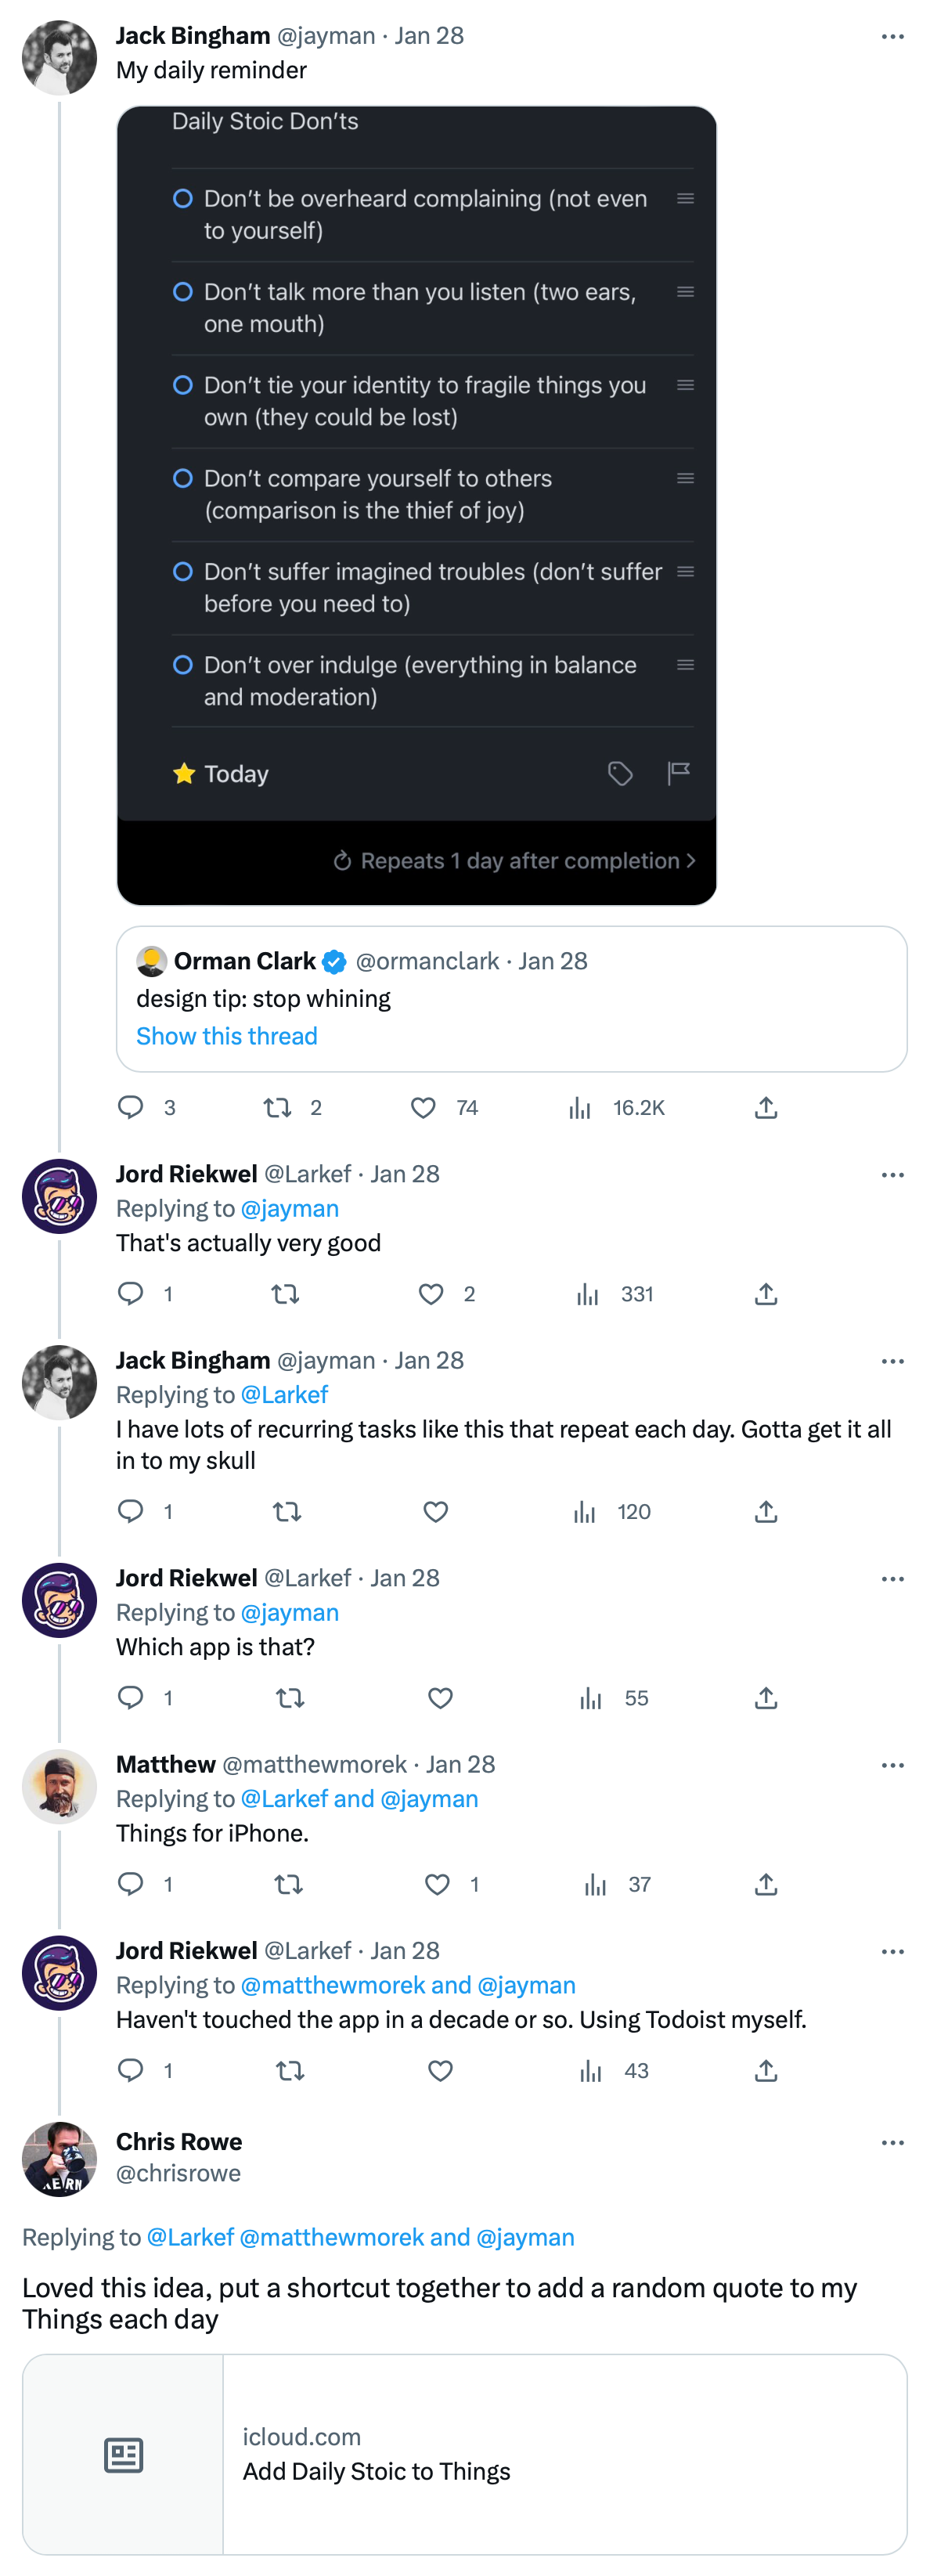Open more options for Chris Rowe's tweet
The height and width of the screenshot is (2576, 930).
pyautogui.click(x=892, y=2143)
